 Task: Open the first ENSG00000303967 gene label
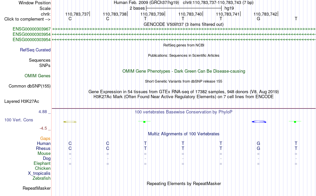point(32,29)
